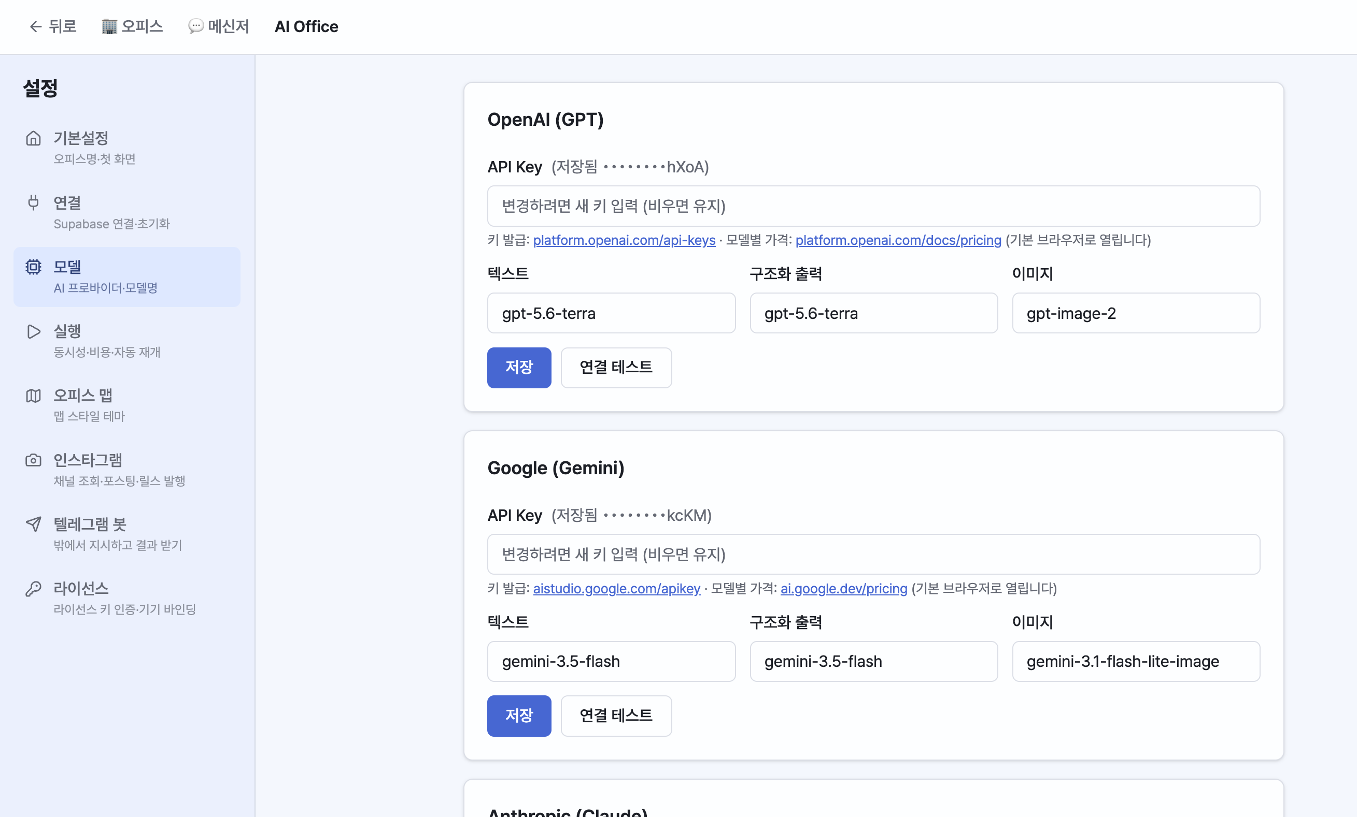The width and height of the screenshot is (1357, 817).
Task: Switch to the 메신저 view
Action: [219, 26]
